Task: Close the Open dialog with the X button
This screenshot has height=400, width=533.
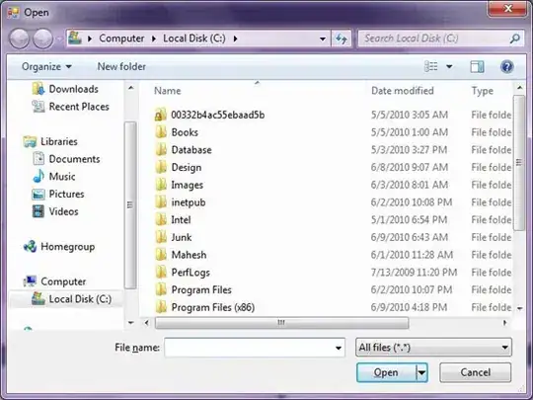Action: (508, 8)
